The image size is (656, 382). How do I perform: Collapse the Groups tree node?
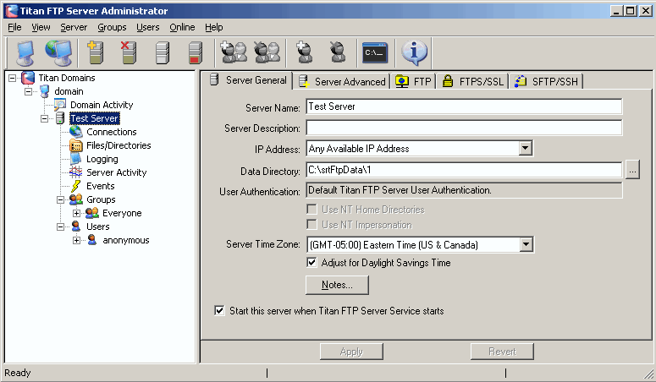(x=61, y=199)
